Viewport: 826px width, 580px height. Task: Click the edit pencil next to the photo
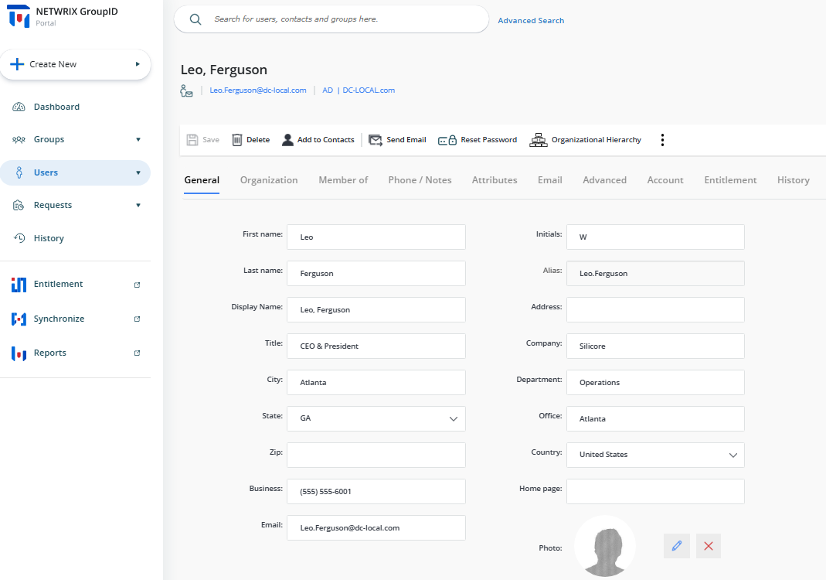(676, 545)
